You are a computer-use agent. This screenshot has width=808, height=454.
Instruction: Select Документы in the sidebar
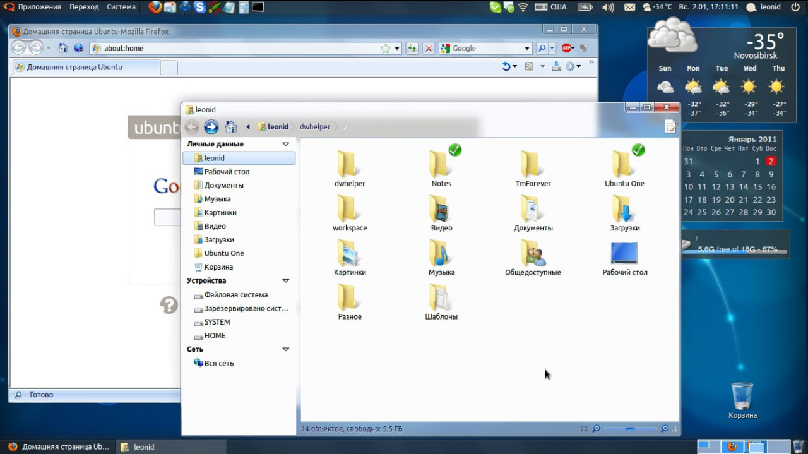[x=223, y=186]
